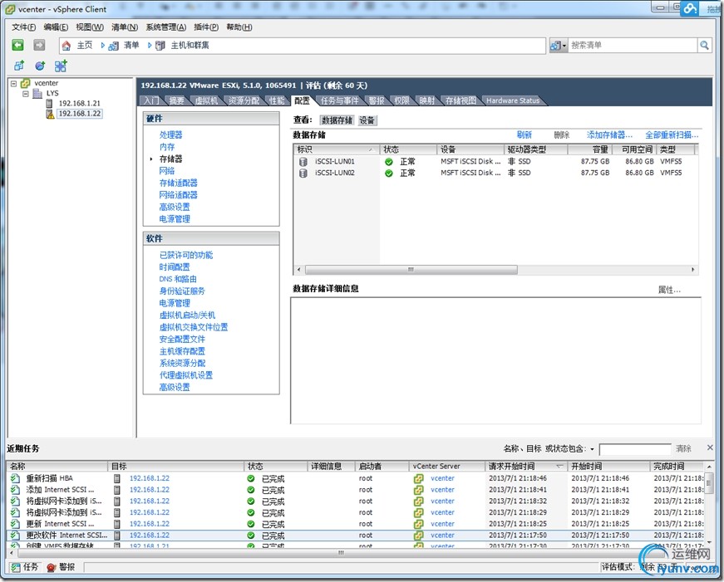
Task: Open the 插件(P) menu
Action: point(206,27)
